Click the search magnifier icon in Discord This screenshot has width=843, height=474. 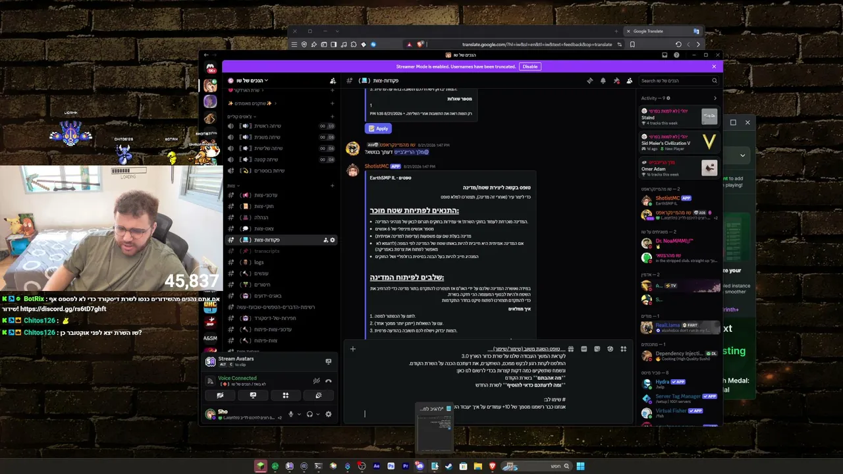coord(714,80)
